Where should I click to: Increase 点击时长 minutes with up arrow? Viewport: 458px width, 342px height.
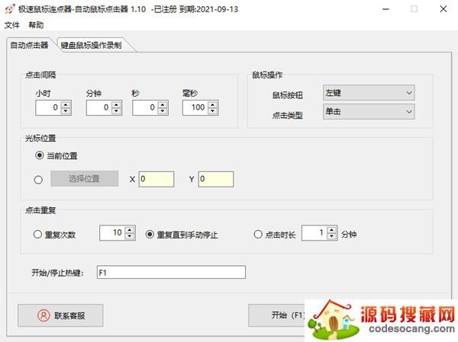click(331, 230)
